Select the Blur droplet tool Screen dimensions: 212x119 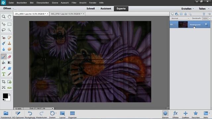4,49
